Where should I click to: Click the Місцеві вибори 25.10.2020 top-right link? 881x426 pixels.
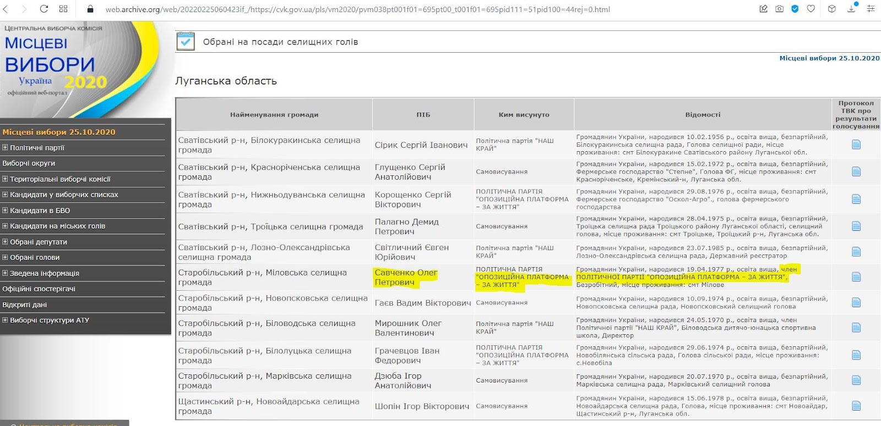829,58
